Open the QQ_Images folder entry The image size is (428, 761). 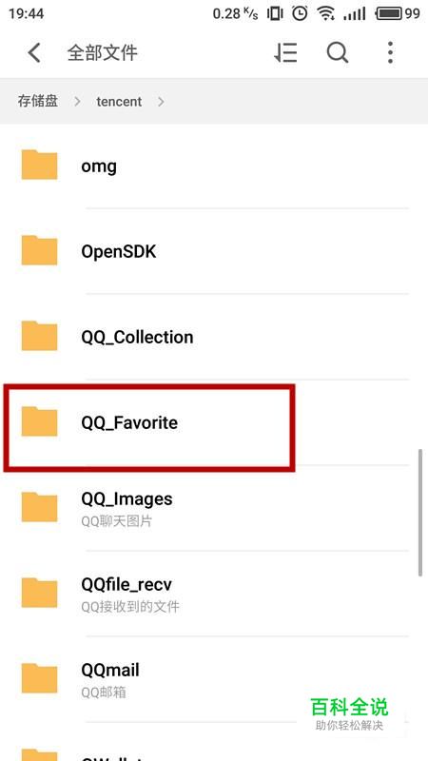(x=214, y=508)
